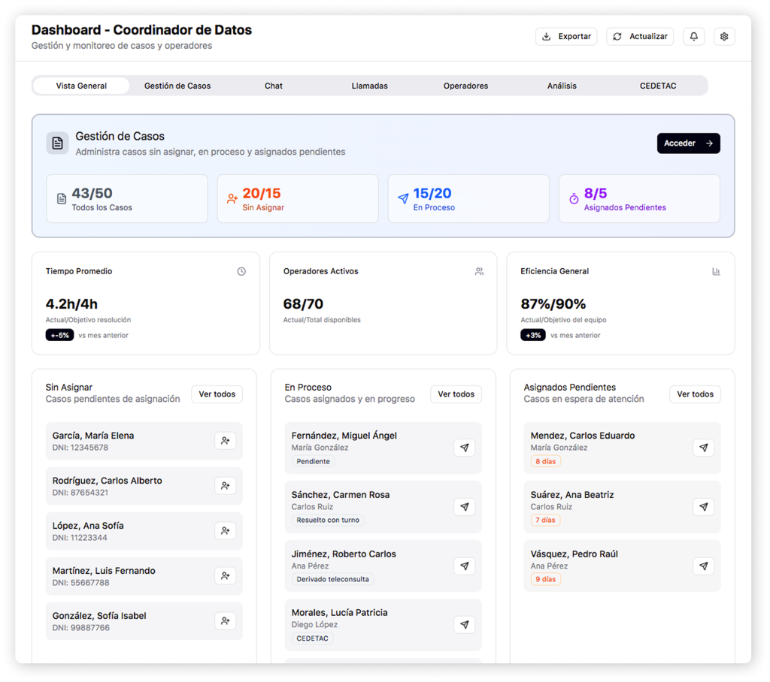The width and height of the screenshot is (770, 682).
Task: Click the blue paper plane icon in En Proceso
Action: (x=403, y=199)
